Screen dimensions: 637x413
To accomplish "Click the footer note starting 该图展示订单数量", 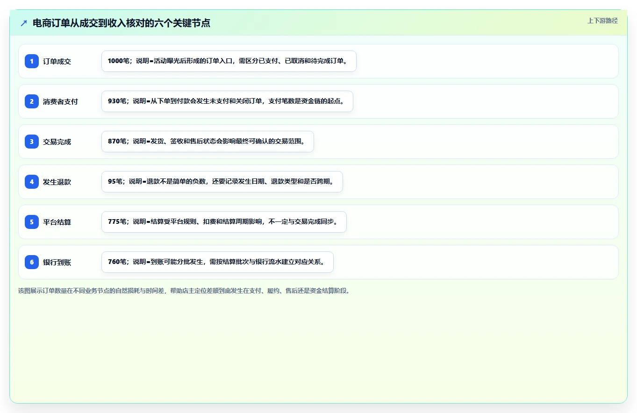I will click(184, 291).
